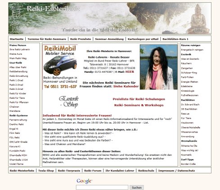The height and width of the screenshot is (190, 220).
Task: Select Meine Aura in left sidebar
Action: 16,54
